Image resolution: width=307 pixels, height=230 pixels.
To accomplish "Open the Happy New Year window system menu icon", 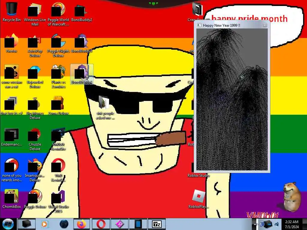I will point(199,25).
